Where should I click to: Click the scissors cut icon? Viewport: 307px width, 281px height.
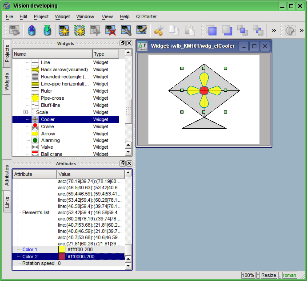pyautogui.click(x=159, y=30)
